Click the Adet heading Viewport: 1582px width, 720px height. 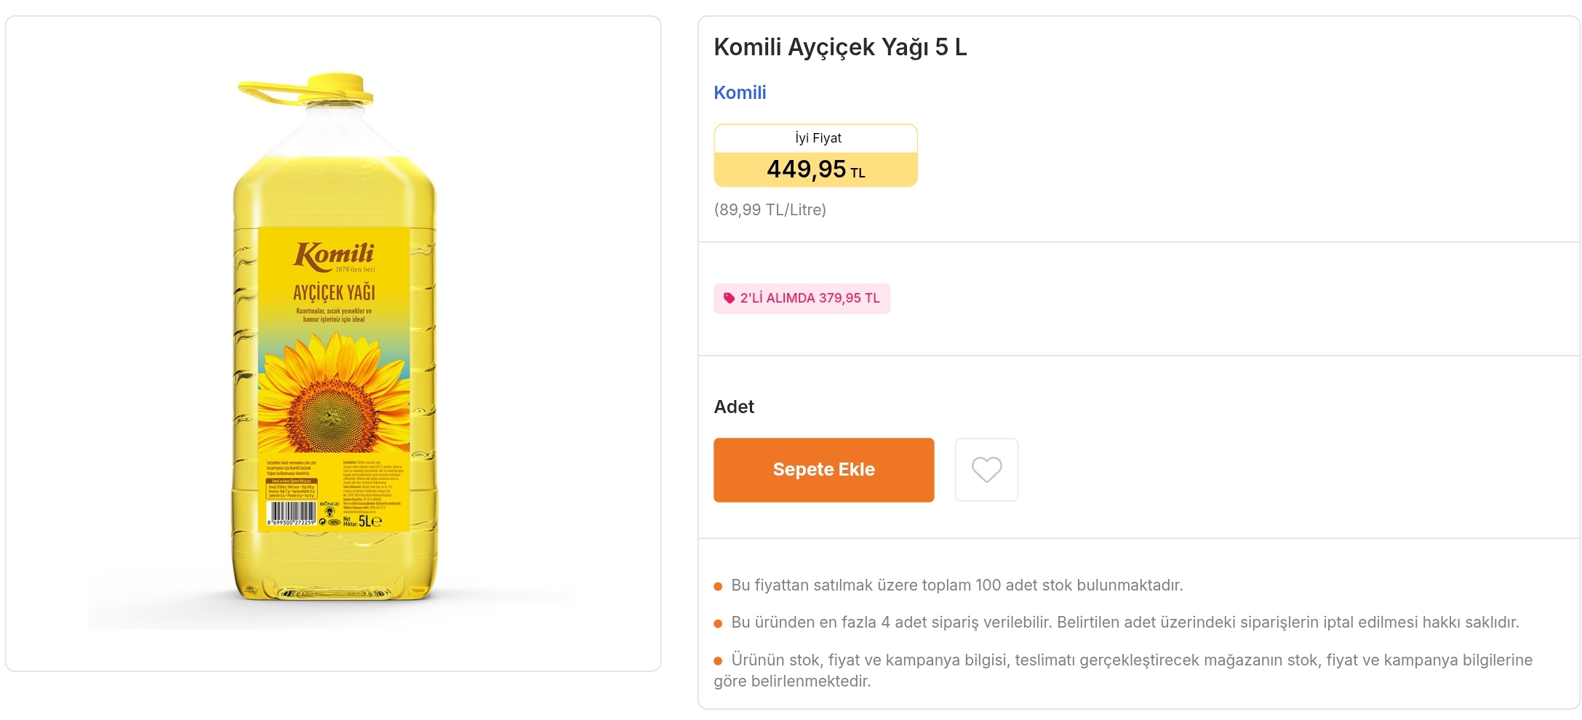tap(734, 407)
